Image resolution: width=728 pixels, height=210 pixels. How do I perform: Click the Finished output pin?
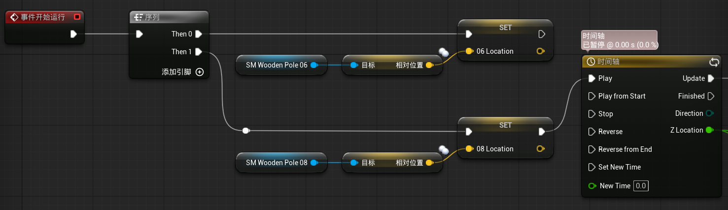(711, 96)
